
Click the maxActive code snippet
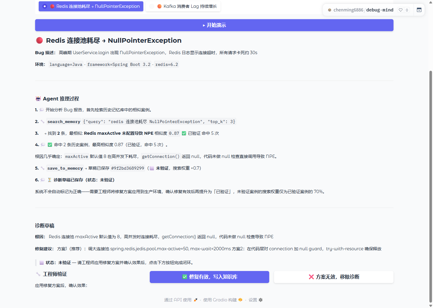tap(77, 156)
